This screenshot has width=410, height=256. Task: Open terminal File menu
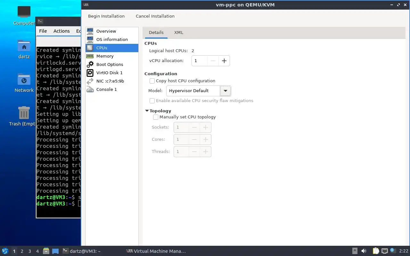click(x=43, y=31)
